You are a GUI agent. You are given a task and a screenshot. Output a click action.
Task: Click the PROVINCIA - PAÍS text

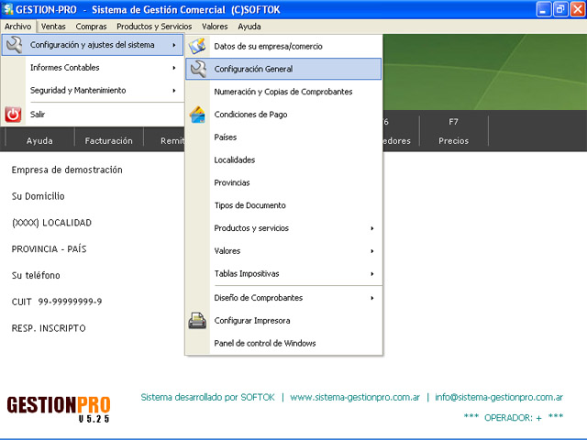tap(49, 249)
